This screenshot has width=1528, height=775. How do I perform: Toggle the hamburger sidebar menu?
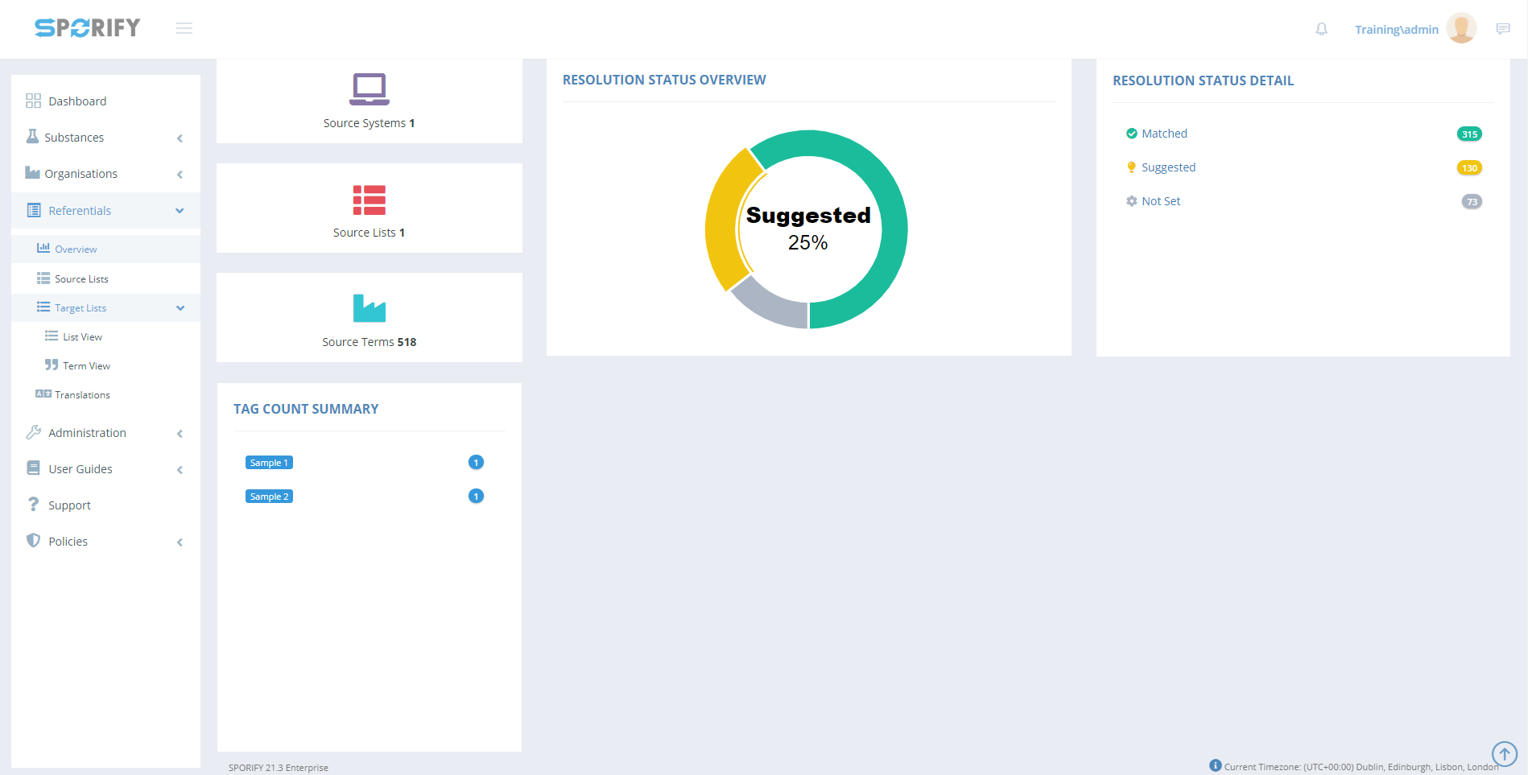184,28
